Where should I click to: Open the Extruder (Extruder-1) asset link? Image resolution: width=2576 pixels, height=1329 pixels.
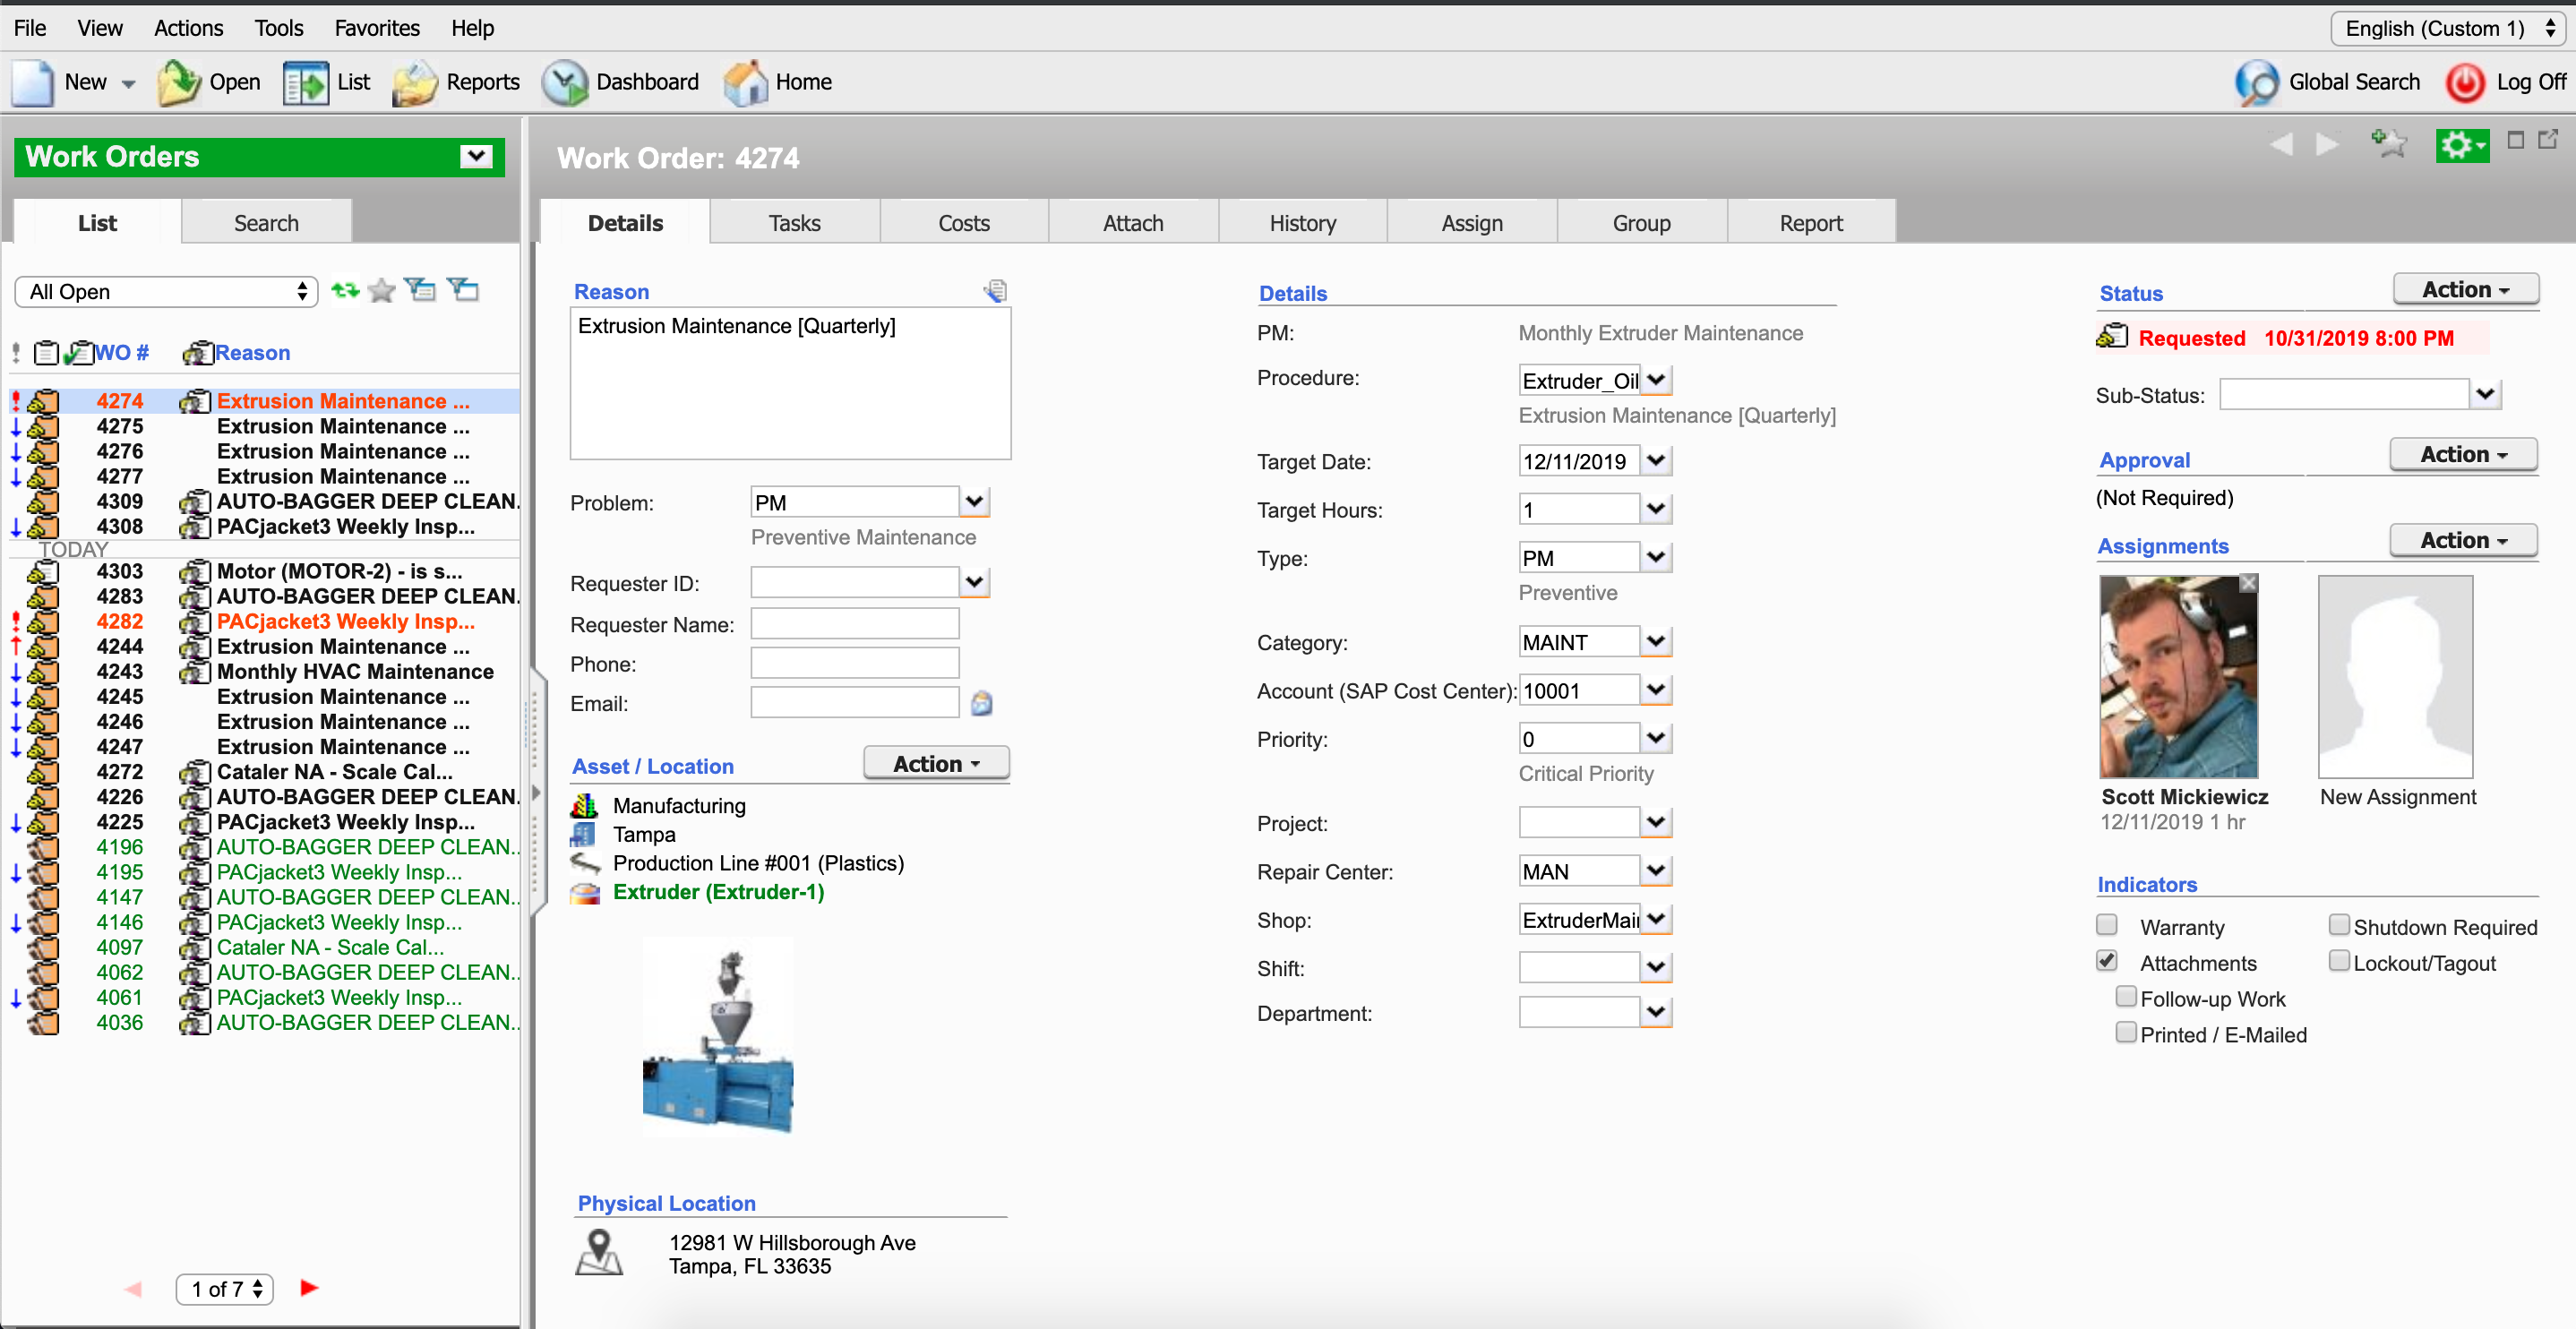pos(718,892)
